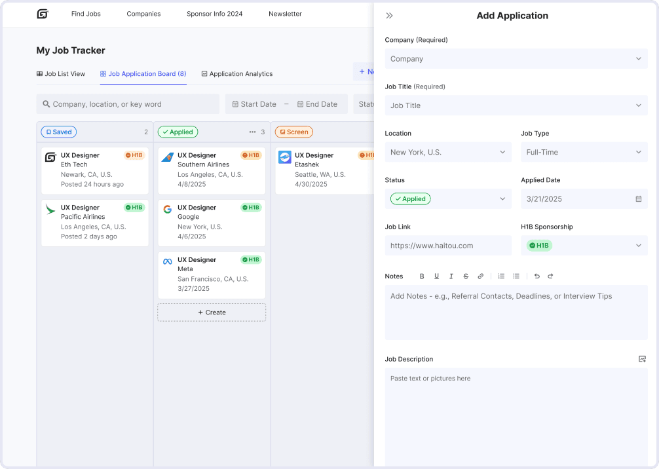This screenshot has height=469, width=659.
Task: Click H1B badge on Google card
Action: tap(251, 207)
